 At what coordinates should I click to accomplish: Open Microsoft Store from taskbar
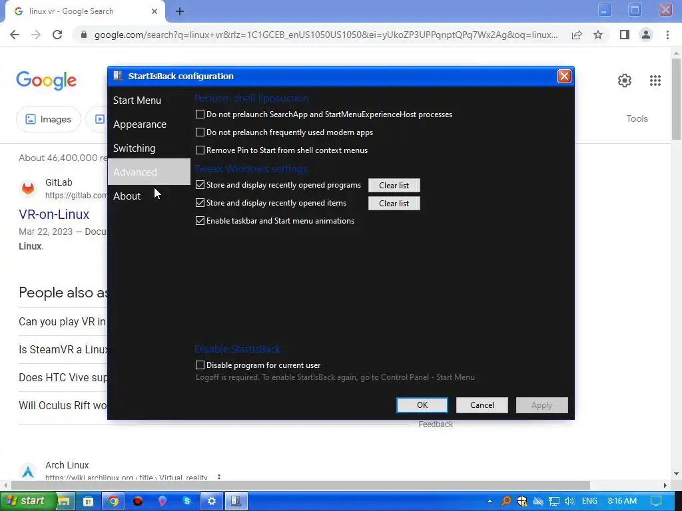pos(89,501)
